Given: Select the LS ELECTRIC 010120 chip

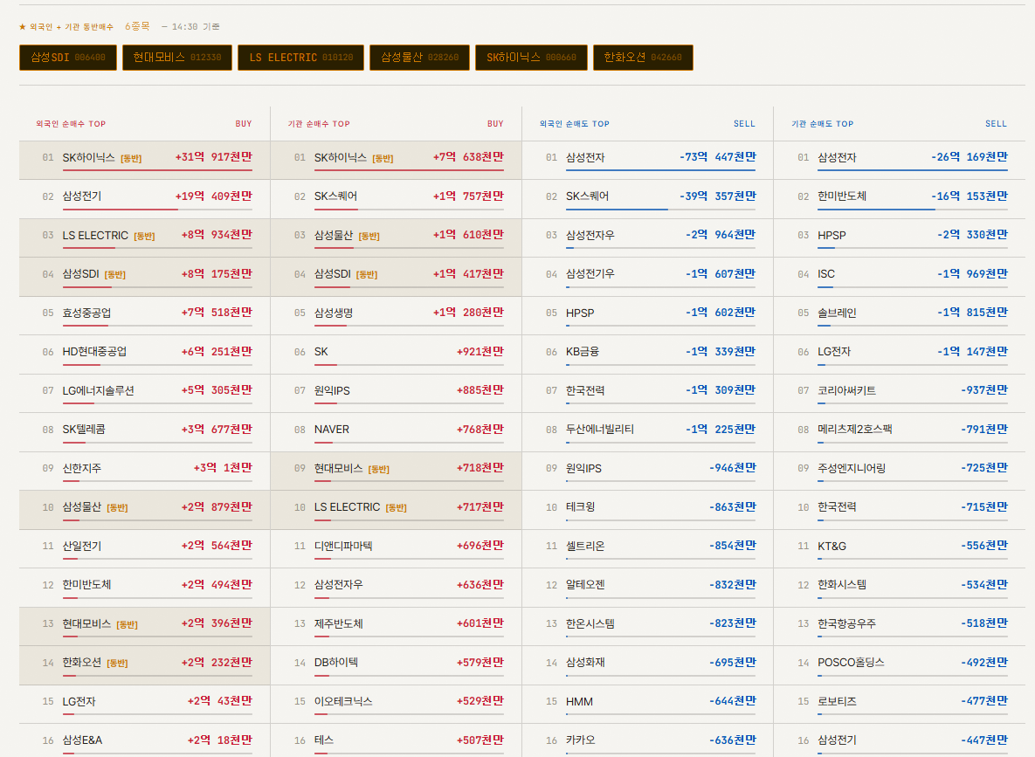Looking at the screenshot, I should [301, 58].
